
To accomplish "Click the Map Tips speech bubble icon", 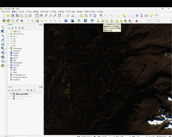I will (x=152, y=16).
